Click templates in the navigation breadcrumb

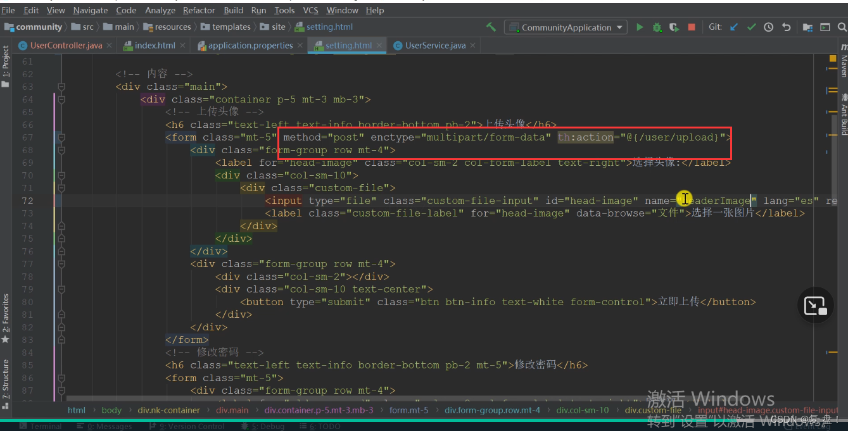tap(231, 27)
